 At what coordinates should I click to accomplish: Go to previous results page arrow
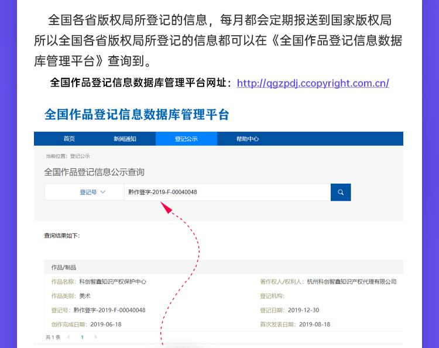[x=68, y=337]
